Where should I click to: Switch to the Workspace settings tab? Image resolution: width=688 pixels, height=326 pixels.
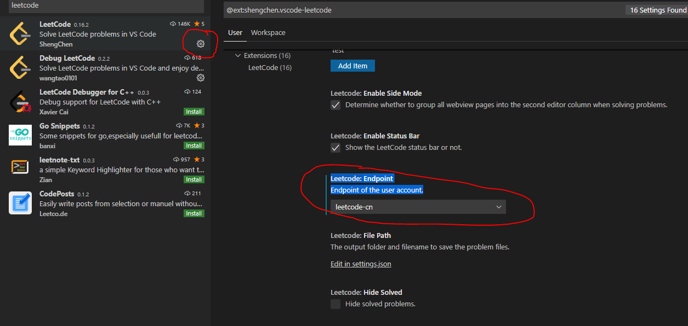click(x=268, y=32)
